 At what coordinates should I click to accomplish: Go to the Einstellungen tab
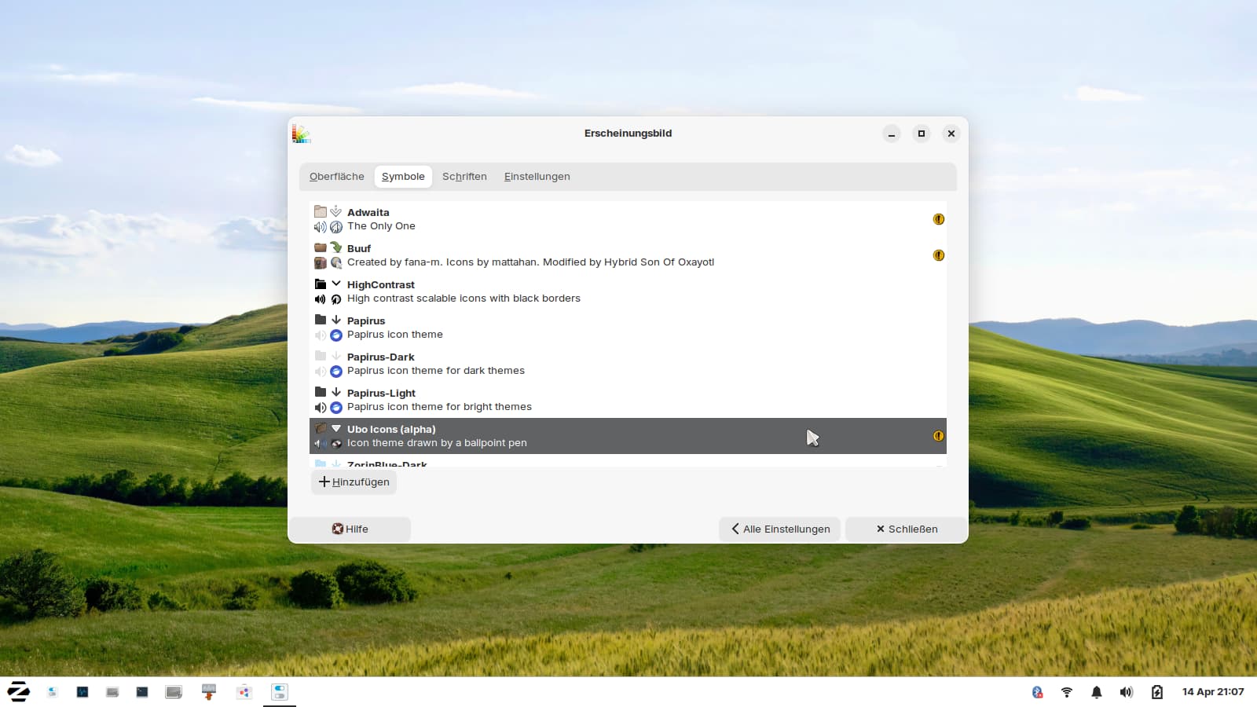[x=537, y=177]
